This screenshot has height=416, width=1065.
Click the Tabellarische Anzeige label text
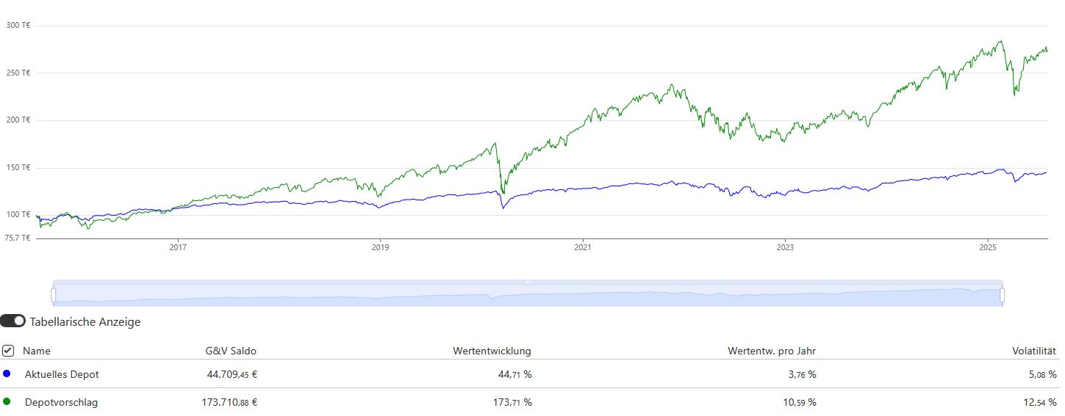[x=85, y=321]
